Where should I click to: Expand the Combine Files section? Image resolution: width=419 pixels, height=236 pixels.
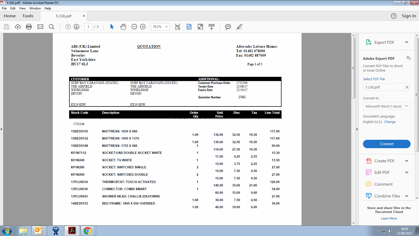click(407, 196)
